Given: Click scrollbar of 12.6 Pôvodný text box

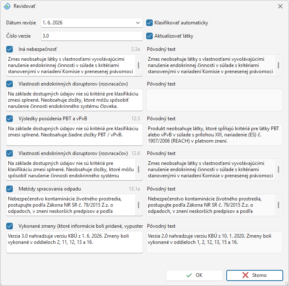Looking at the screenshot, I should coord(278,169).
